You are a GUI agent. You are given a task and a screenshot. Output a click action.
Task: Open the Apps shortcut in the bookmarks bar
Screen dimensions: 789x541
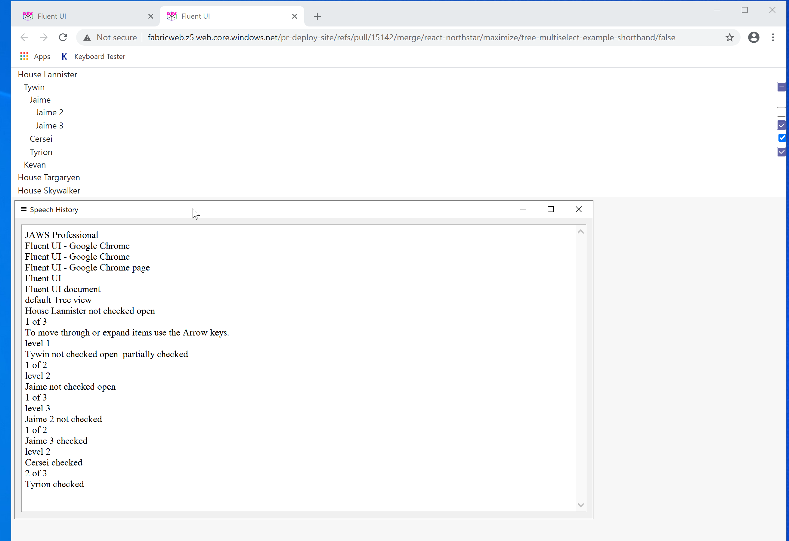35,56
